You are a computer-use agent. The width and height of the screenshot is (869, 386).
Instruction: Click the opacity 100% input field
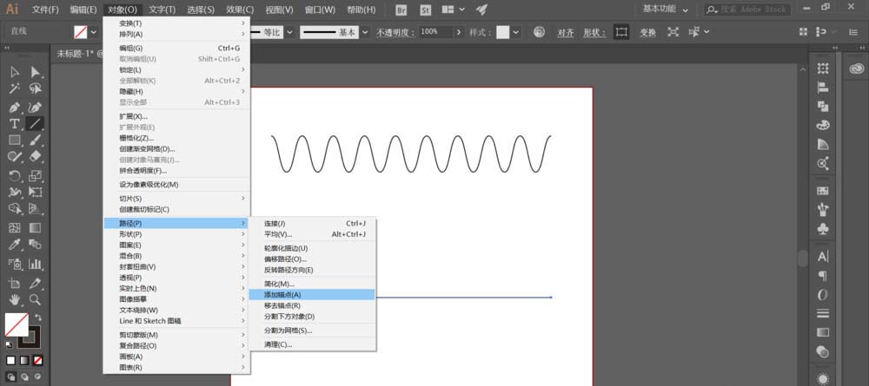[435, 33]
